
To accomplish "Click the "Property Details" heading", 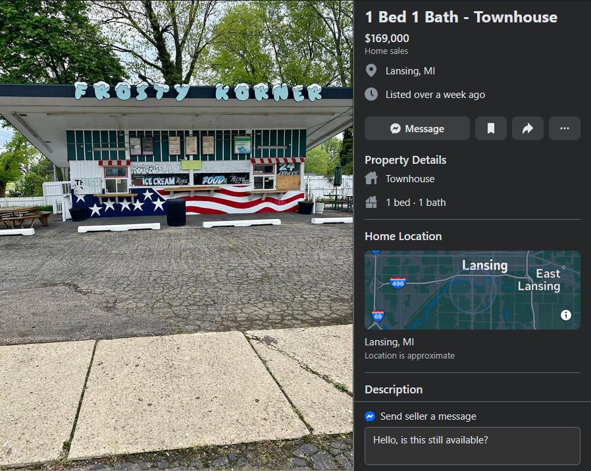I will (x=405, y=160).
